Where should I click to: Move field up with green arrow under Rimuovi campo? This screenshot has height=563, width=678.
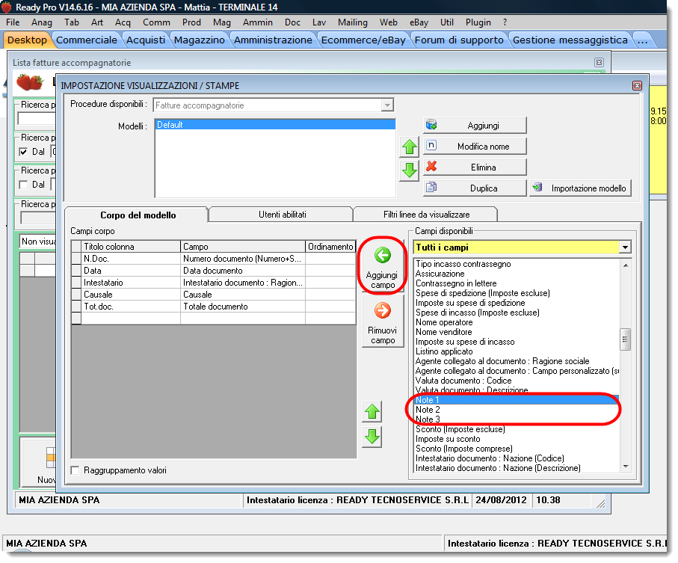pos(372,412)
